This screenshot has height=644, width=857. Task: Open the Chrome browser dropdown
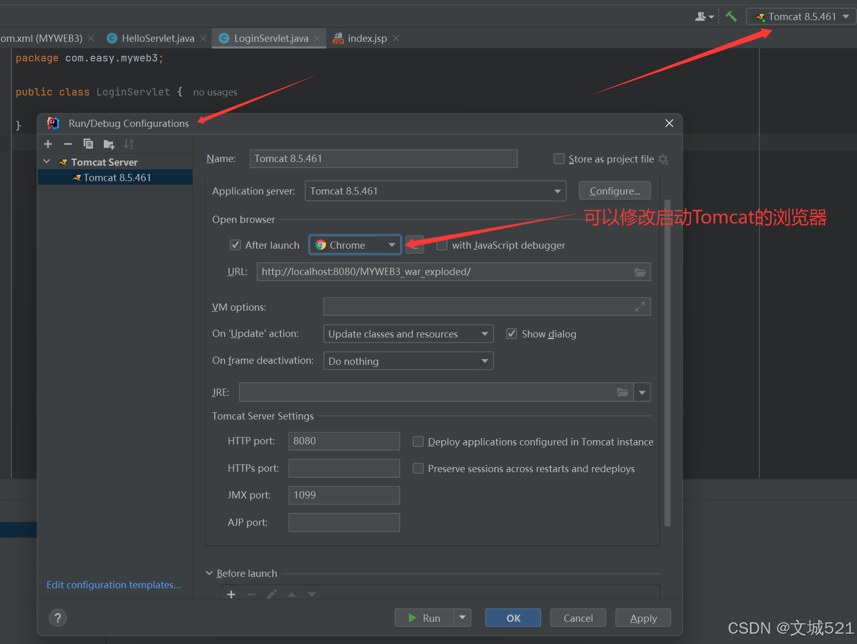pos(355,245)
